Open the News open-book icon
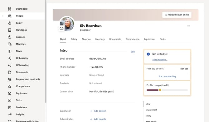The width and height of the screenshot is (209, 122). pos(10,51)
